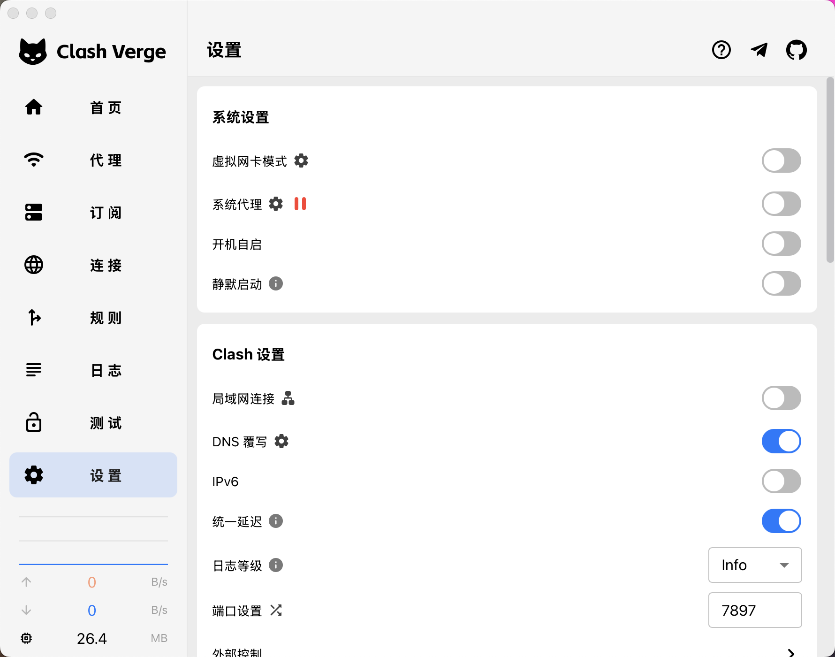Viewport: 835px width, 657px height.
Task: Click the rules branch icon in sidebar
Action: tap(34, 317)
